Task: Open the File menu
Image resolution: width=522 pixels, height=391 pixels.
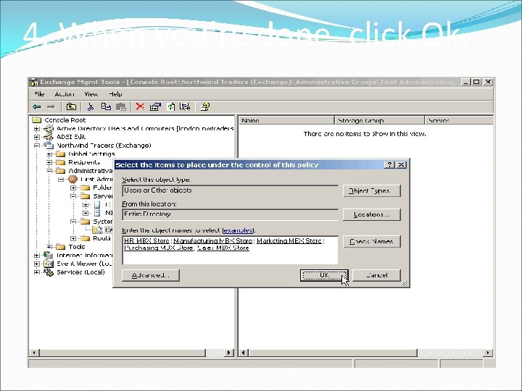Action: click(39, 94)
